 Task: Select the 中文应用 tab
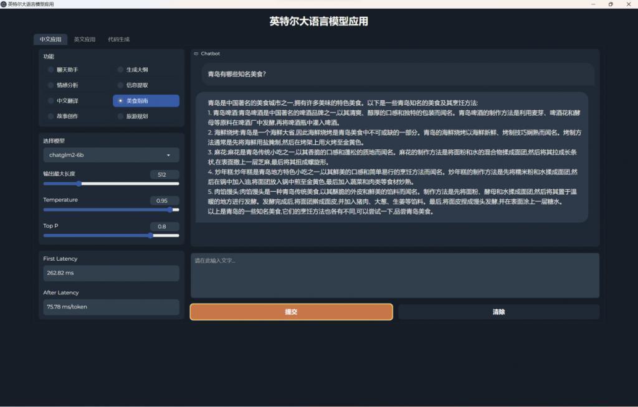[50, 39]
